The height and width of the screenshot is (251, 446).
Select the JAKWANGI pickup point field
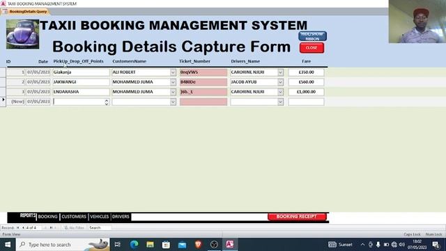pyautogui.click(x=81, y=82)
